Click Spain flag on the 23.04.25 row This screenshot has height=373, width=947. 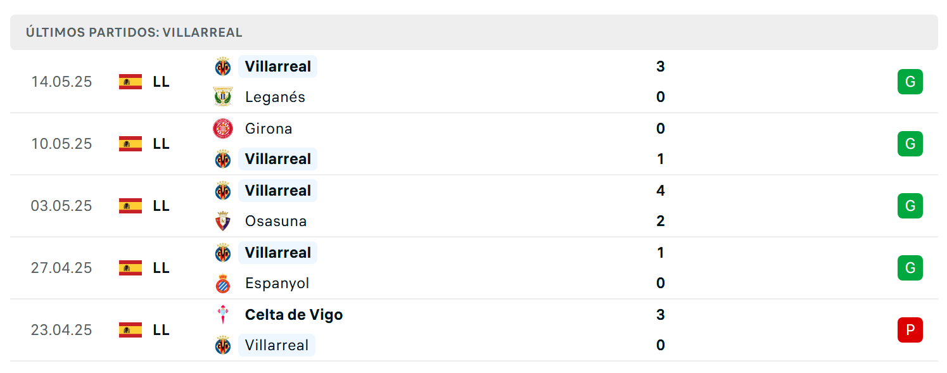130,330
